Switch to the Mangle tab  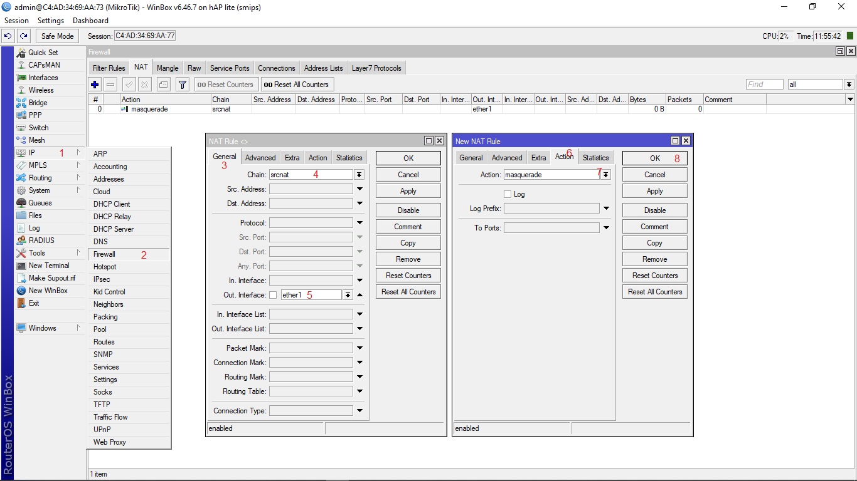(x=168, y=68)
